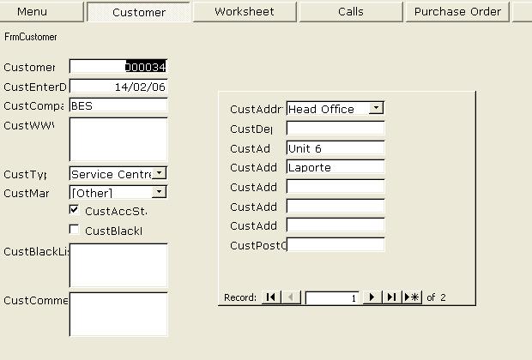Viewport: 532px width, 360px height.
Task: Go to first record in address subform
Action: click(x=271, y=297)
